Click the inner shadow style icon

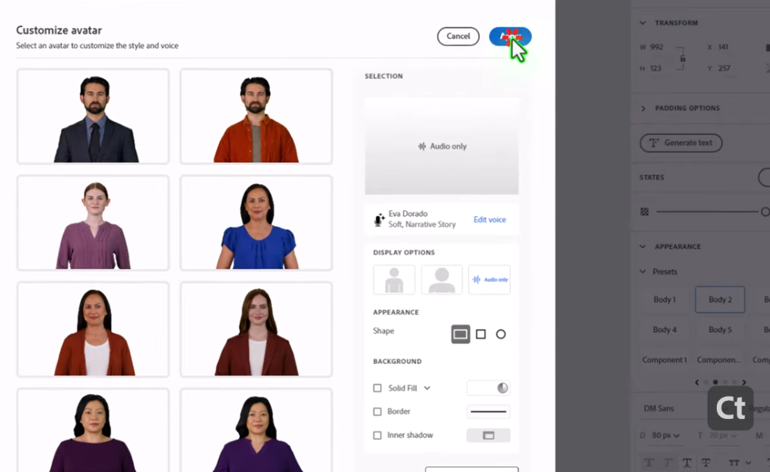(488, 435)
